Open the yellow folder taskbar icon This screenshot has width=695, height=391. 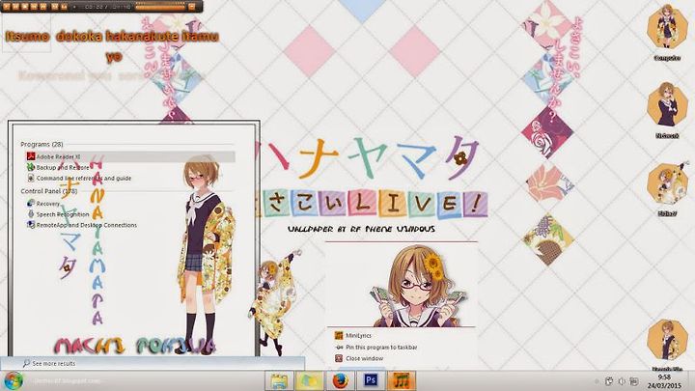tap(310, 380)
